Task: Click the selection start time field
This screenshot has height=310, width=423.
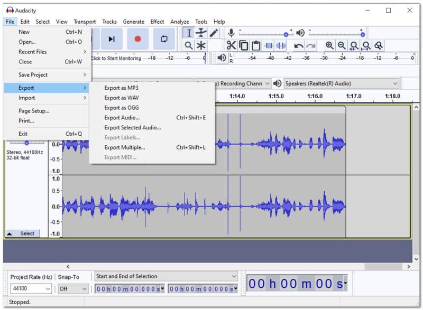Action: click(x=130, y=289)
